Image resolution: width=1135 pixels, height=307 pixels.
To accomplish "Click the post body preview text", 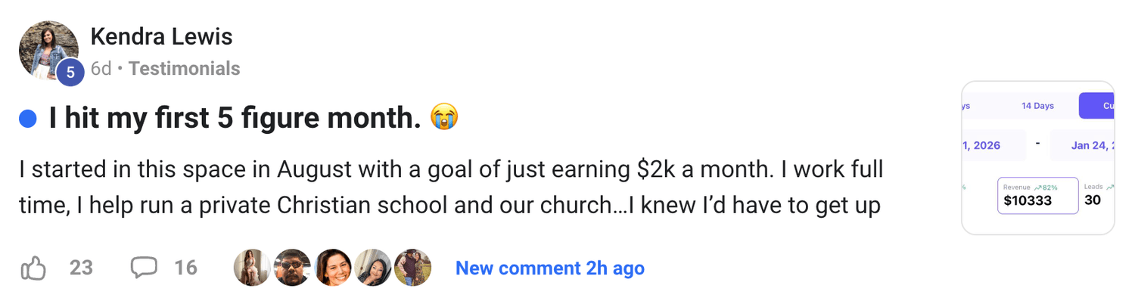I will (x=450, y=188).
